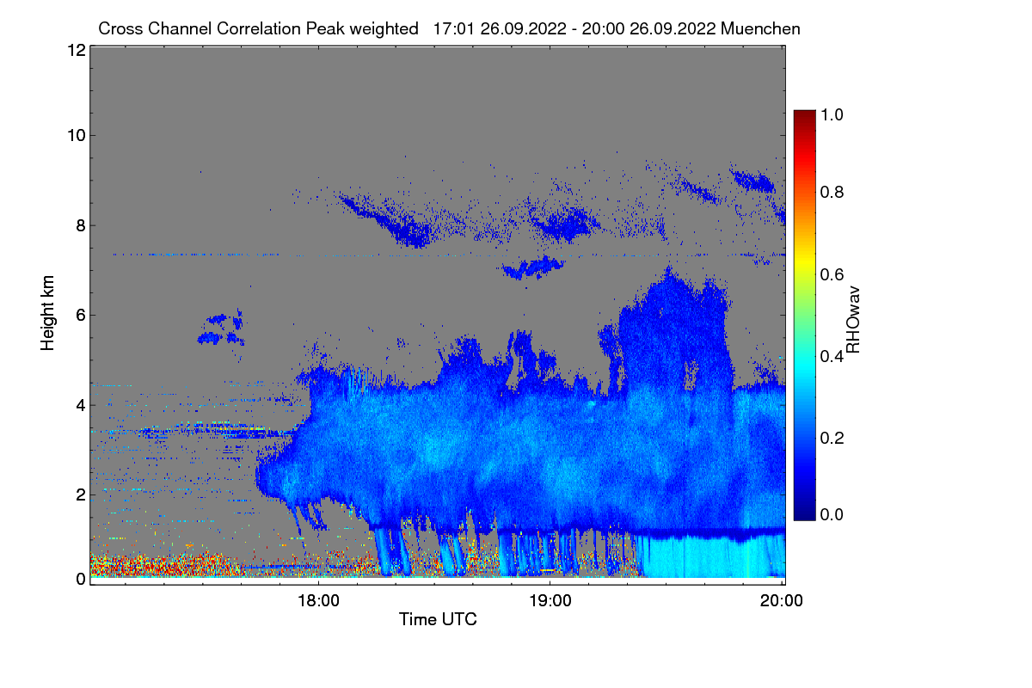Click the '17:01 26.09.2022' start time in title
Image resolution: width=1032 pixels, height=688 pixels.
pyautogui.click(x=499, y=28)
